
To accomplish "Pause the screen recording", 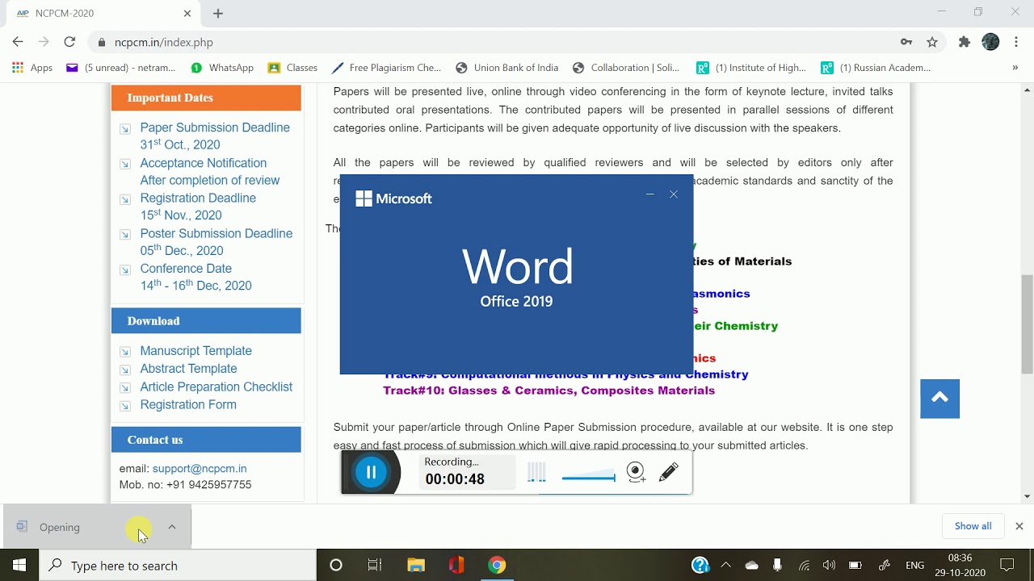I will [x=372, y=472].
